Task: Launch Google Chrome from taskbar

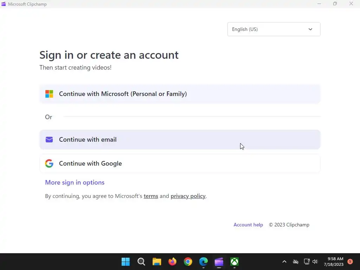Action: click(188, 262)
